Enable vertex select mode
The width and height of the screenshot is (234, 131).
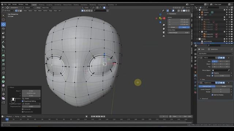tap(16, 11)
